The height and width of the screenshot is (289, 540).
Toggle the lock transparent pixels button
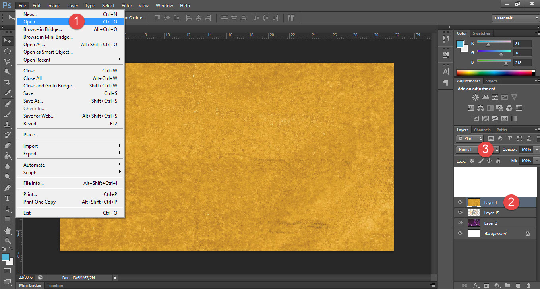coord(472,161)
